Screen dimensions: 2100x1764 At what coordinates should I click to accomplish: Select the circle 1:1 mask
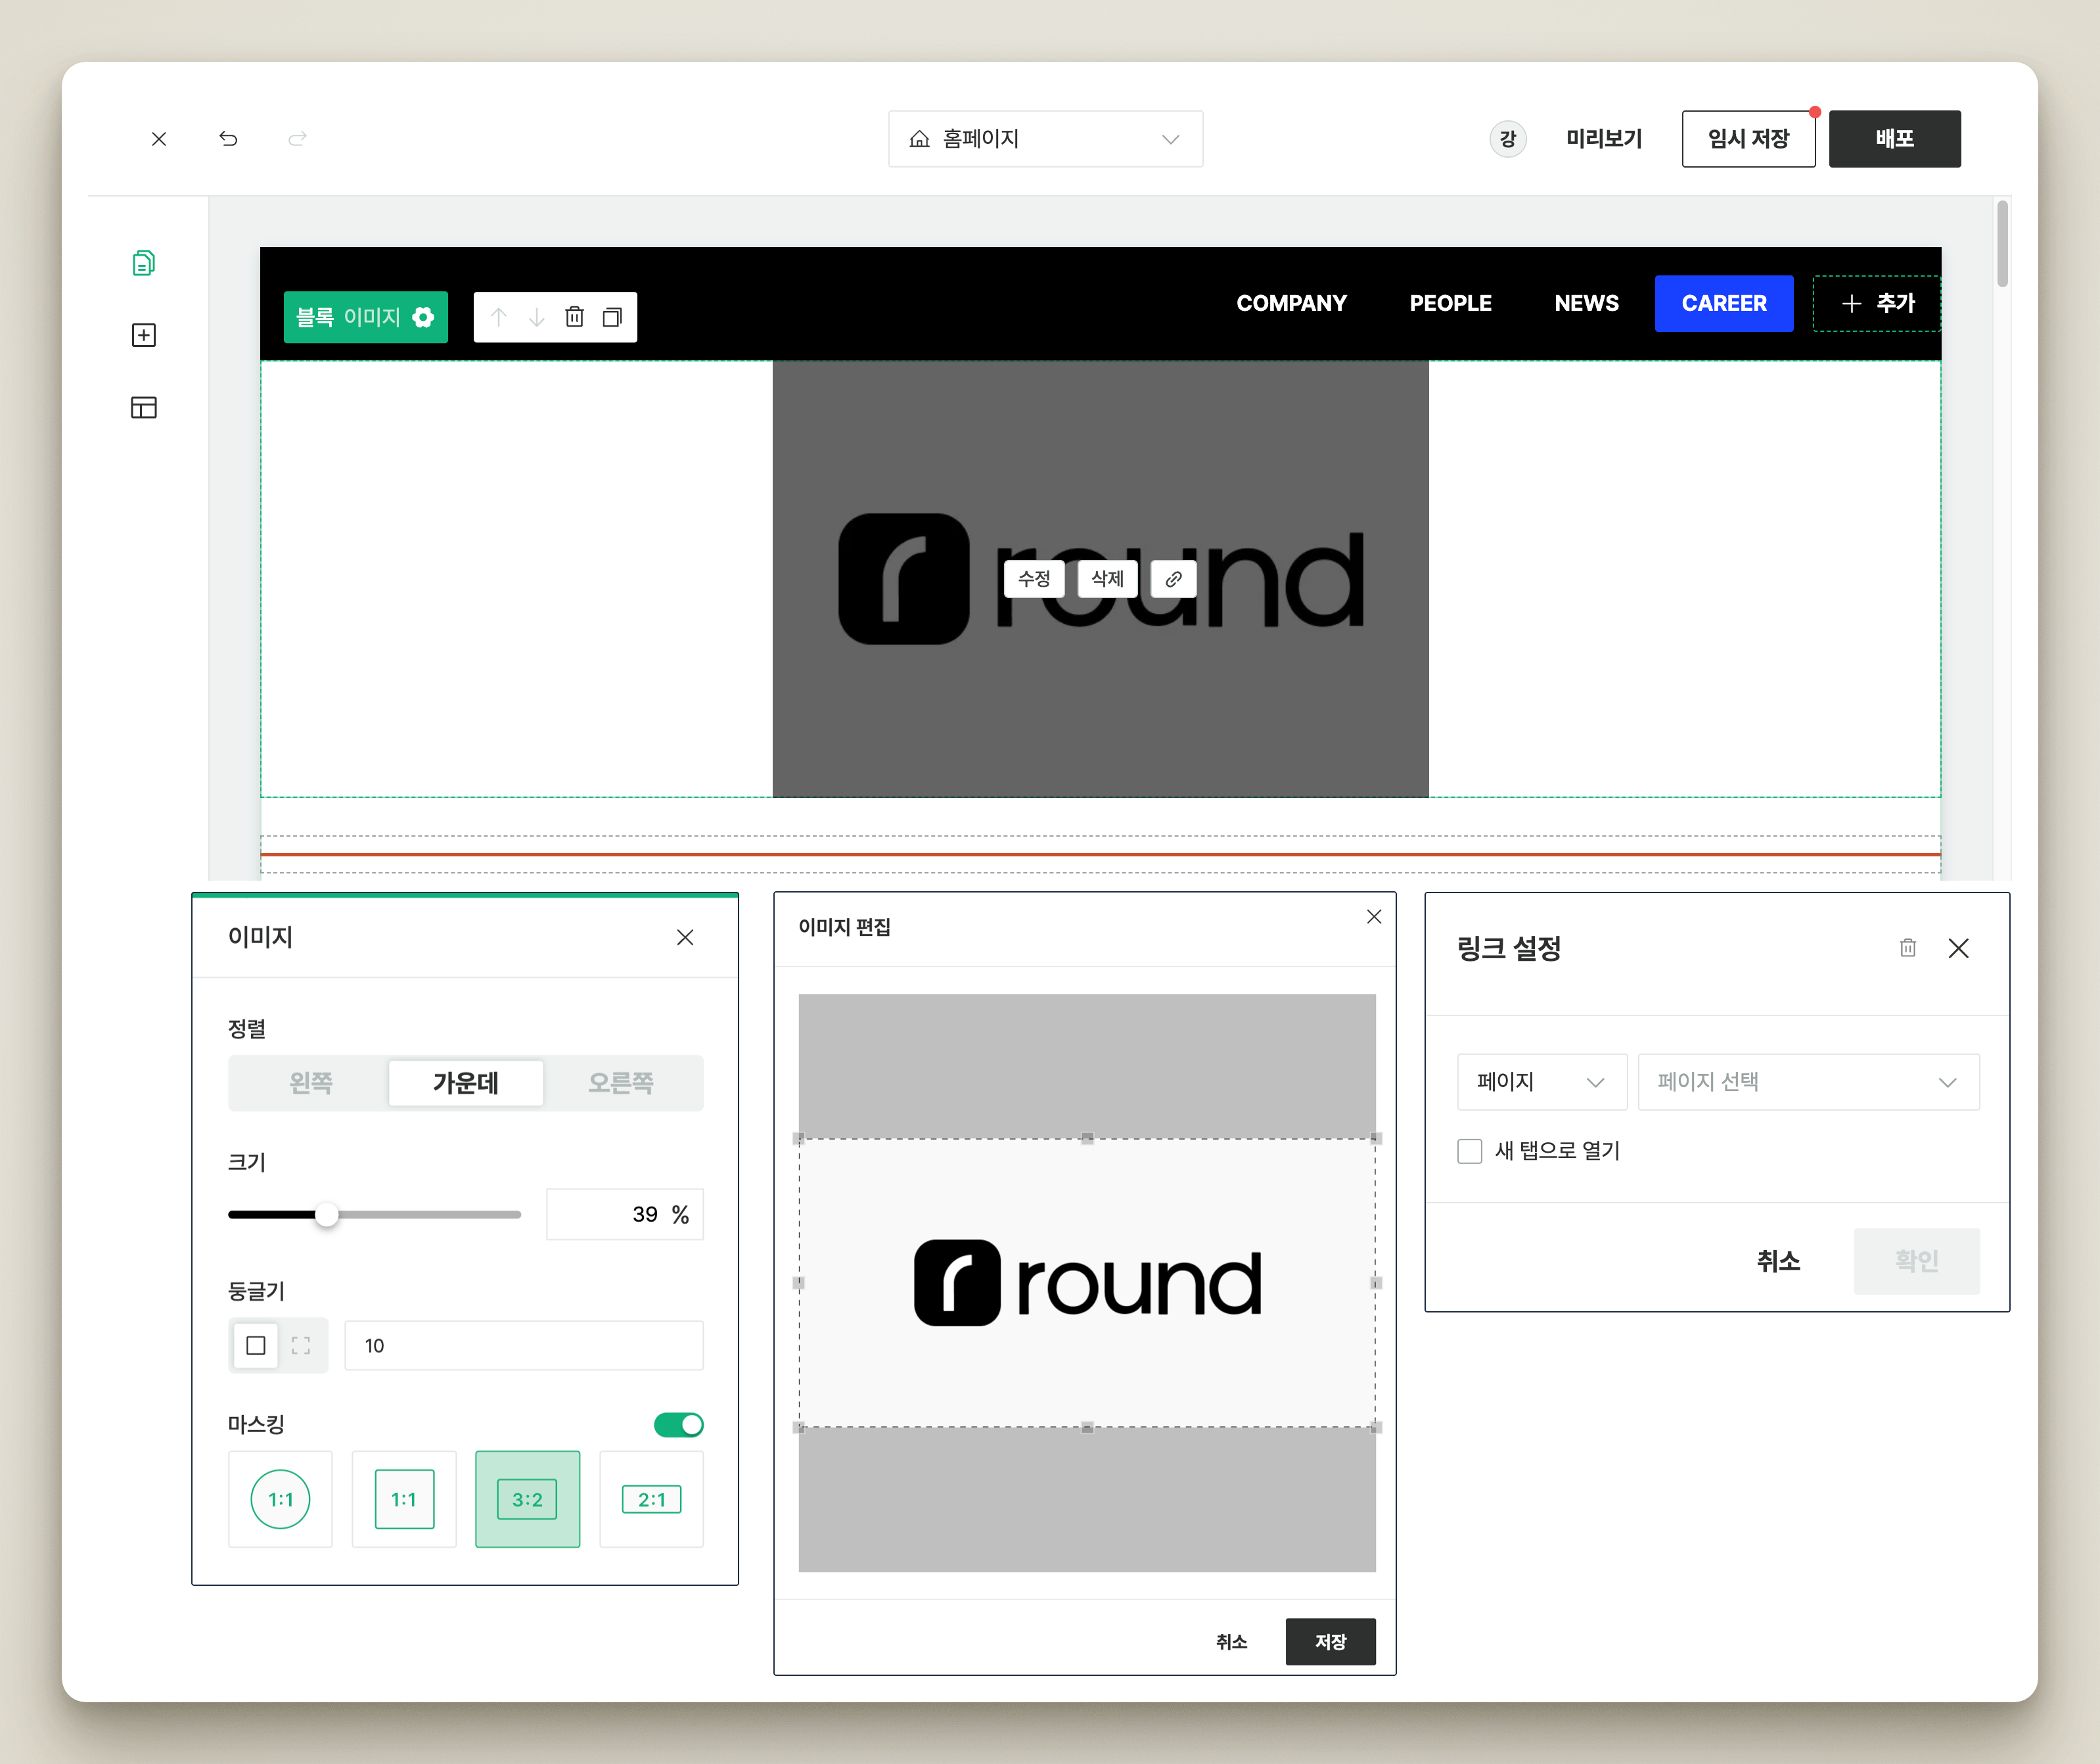(x=280, y=1499)
